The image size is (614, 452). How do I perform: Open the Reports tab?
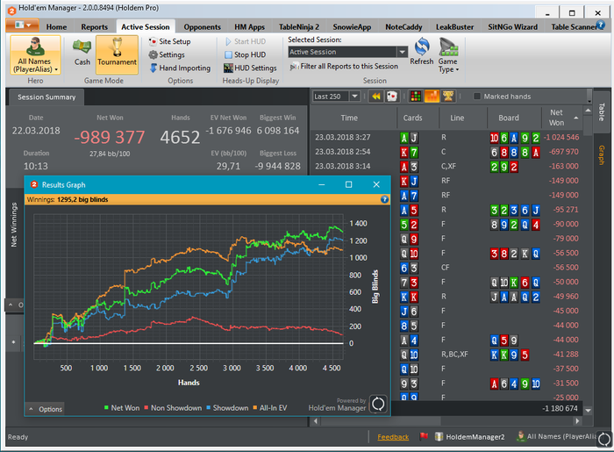[x=95, y=27]
